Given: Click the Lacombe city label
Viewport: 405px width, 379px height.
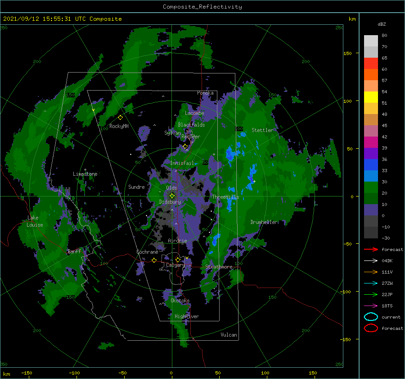Looking at the screenshot, I should tap(194, 113).
